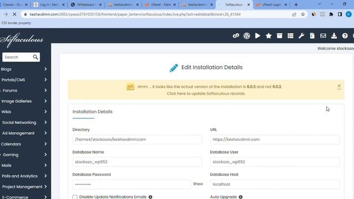Click the download import icon
This screenshot has height=199, width=354.
click(334, 35)
